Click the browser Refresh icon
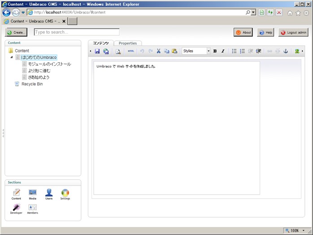 coord(270,13)
